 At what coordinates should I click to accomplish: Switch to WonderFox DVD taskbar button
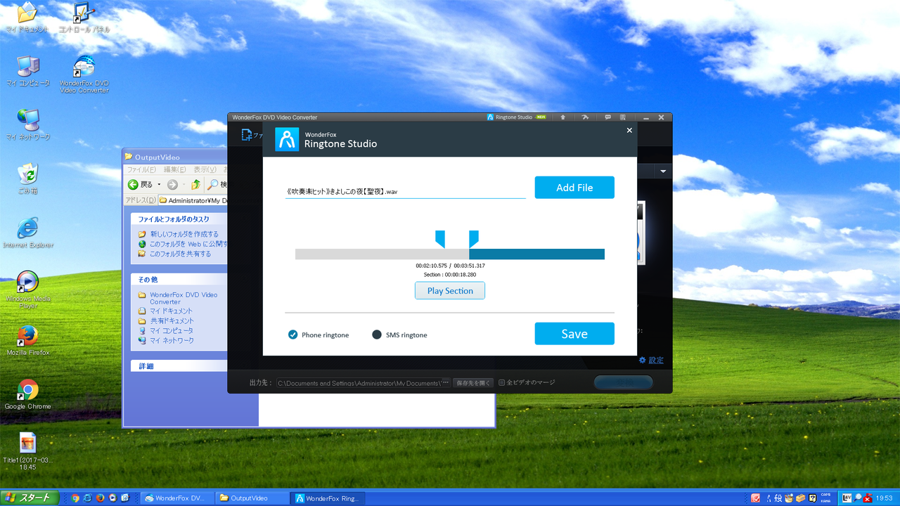pos(176,498)
